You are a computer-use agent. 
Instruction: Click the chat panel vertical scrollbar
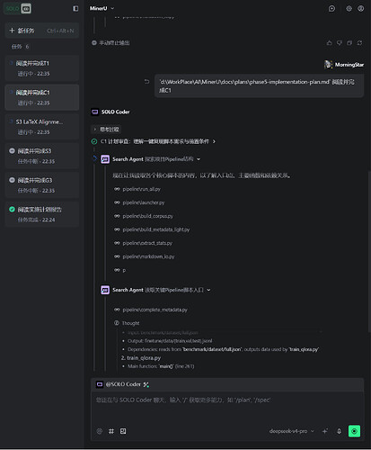[369, 251]
